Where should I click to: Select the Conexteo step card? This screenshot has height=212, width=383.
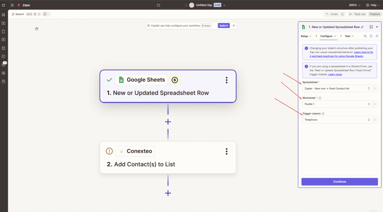click(x=168, y=158)
